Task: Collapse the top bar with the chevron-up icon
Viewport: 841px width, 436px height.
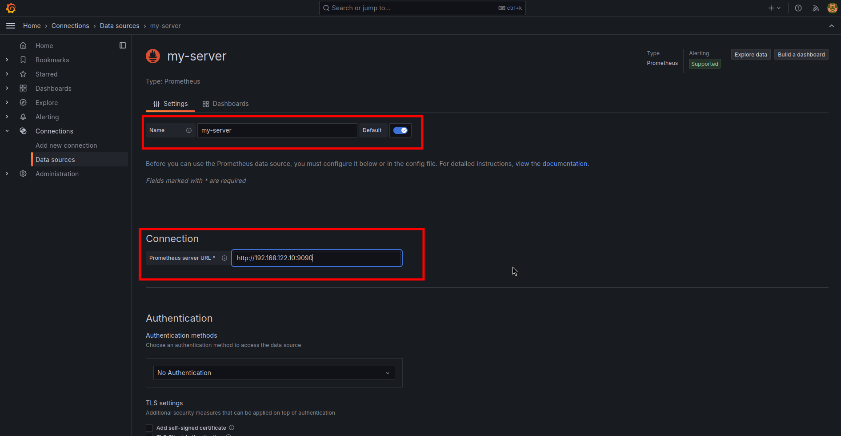Action: pos(832,26)
